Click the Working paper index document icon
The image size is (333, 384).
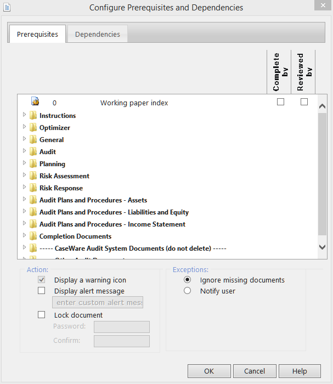pyautogui.click(x=35, y=101)
